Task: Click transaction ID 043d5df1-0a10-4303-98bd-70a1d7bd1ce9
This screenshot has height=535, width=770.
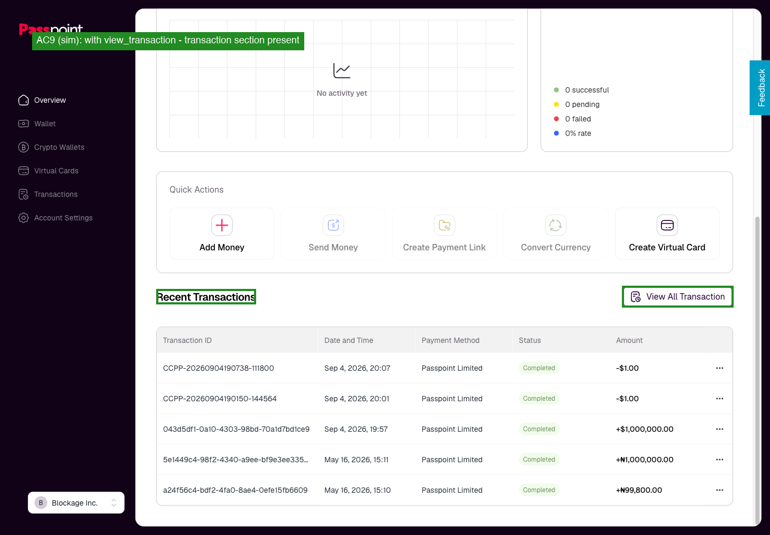Action: tap(236, 429)
